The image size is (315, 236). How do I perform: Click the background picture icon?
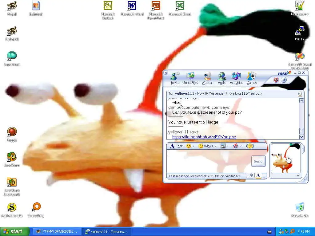click(x=223, y=146)
